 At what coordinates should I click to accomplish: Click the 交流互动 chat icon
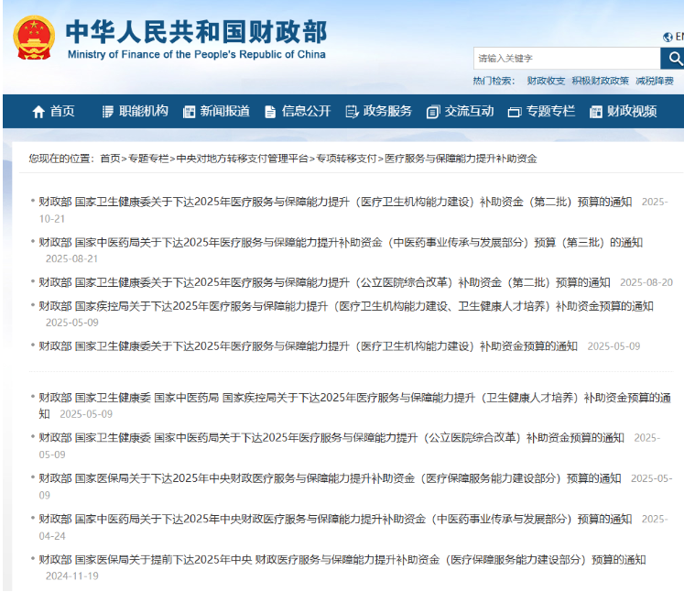pos(433,112)
